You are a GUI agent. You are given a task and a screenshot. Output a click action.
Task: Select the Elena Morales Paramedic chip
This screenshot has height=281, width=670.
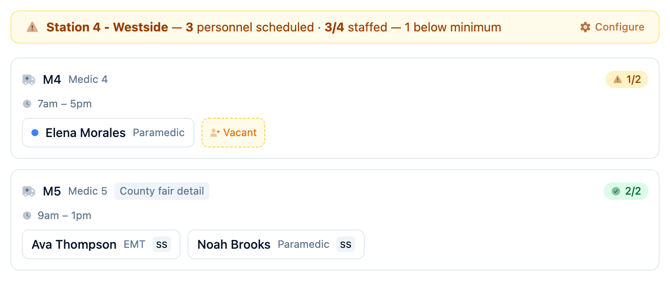point(108,133)
